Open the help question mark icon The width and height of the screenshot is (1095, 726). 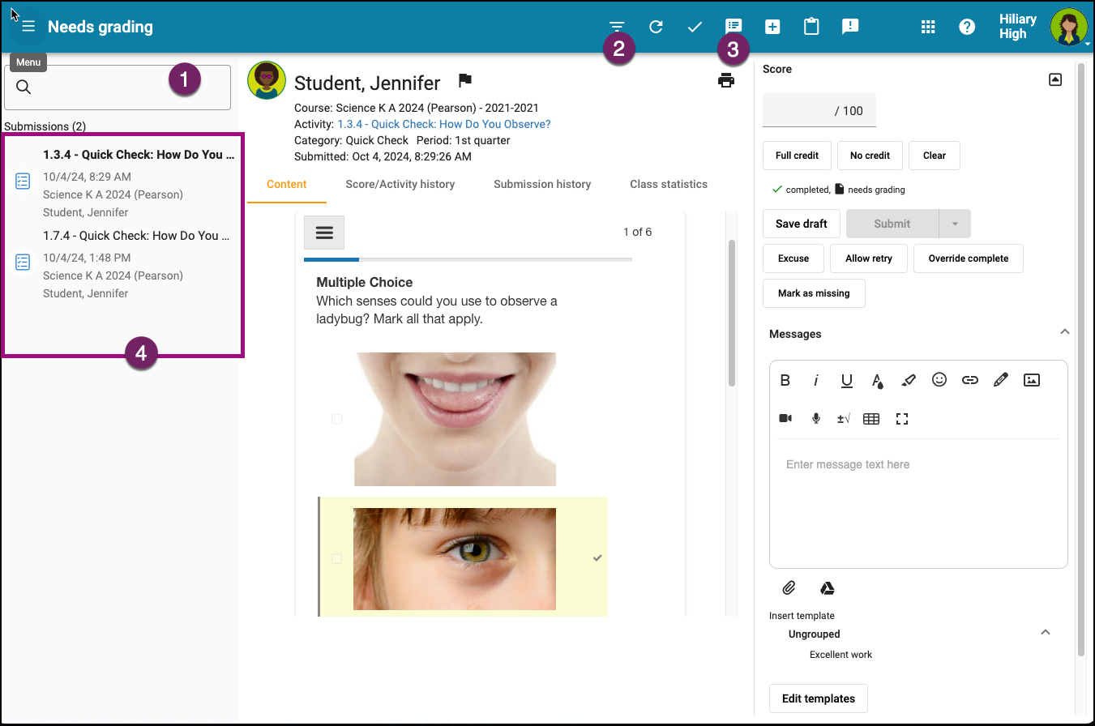(967, 27)
